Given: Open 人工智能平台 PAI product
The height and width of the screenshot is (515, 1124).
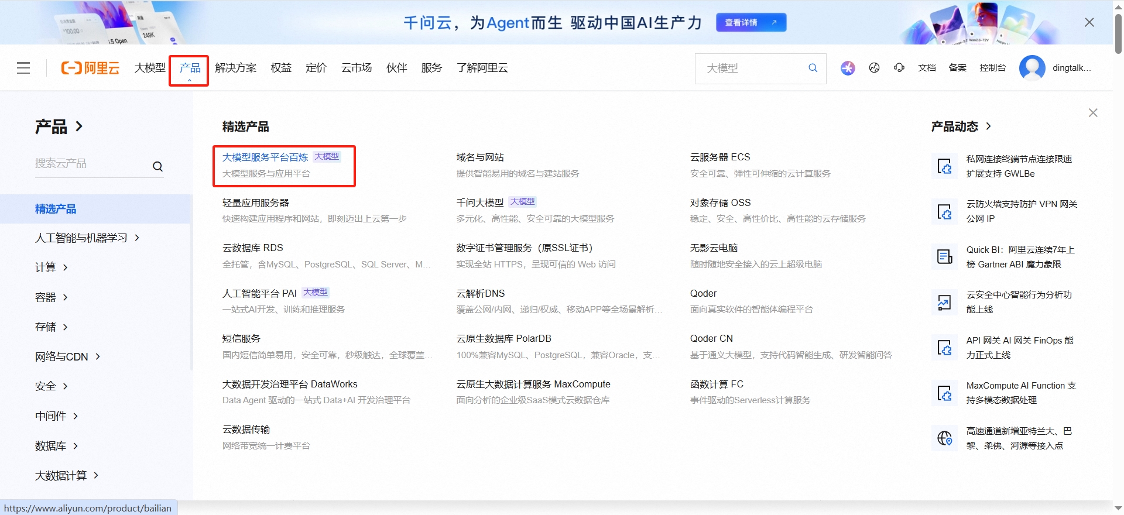Looking at the screenshot, I should 259,293.
